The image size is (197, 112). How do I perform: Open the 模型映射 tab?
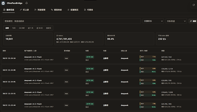(x=56, y=10)
